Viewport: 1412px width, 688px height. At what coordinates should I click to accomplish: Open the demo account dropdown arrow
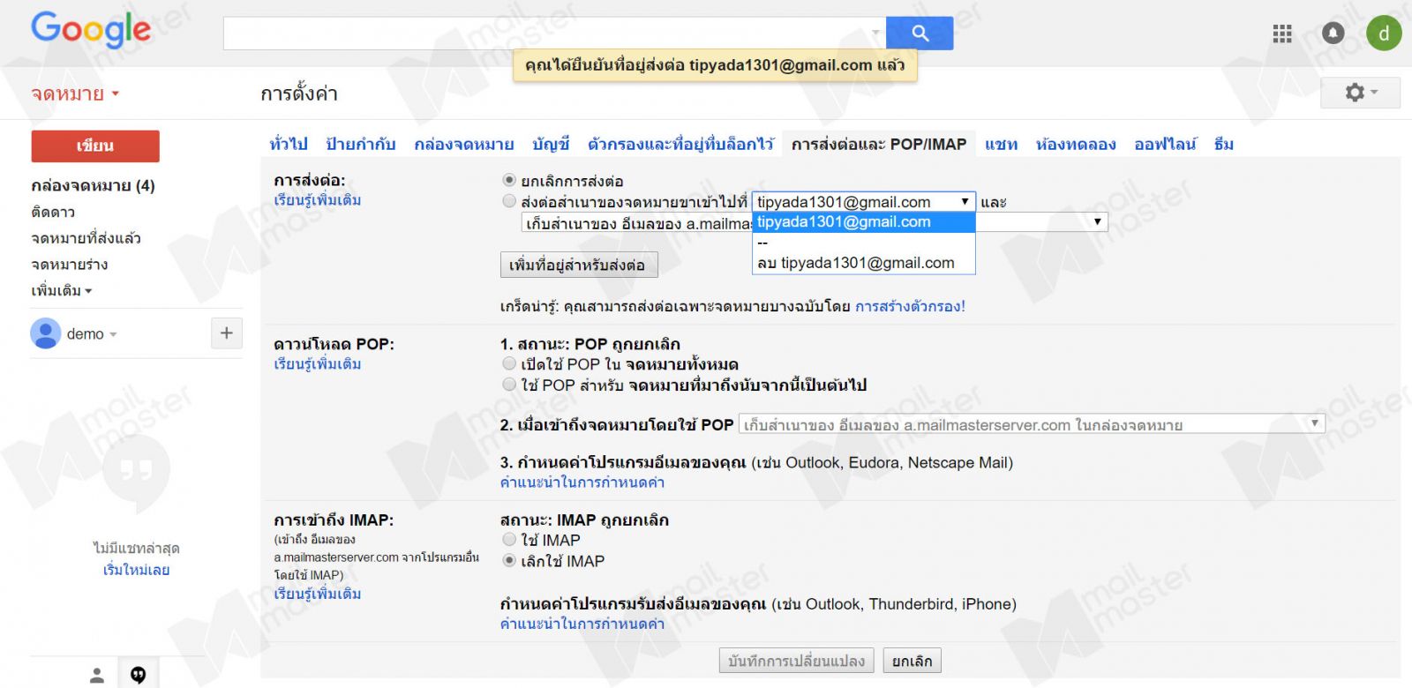pos(113,334)
